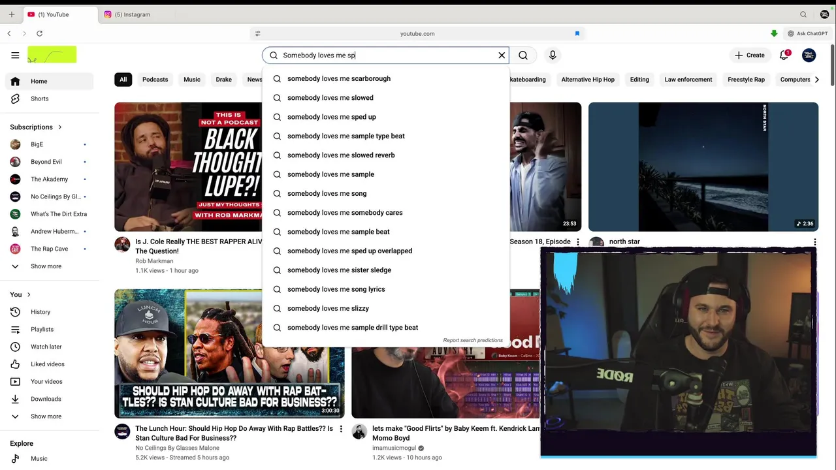Open a new tab with the plus icon
Screen dimensions: 836x470
pos(11,14)
